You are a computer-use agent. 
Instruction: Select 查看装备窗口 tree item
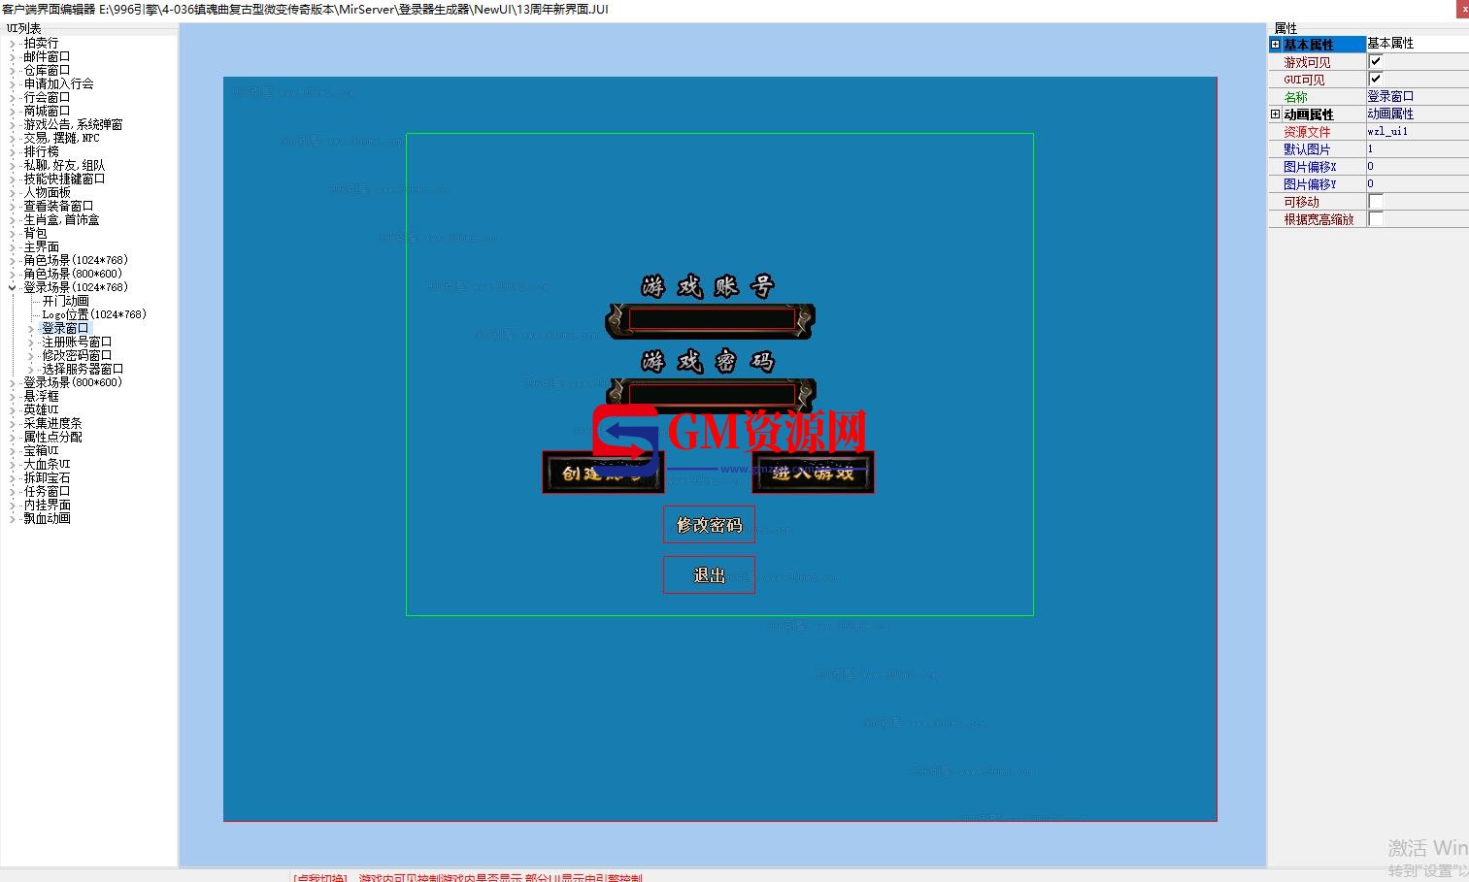[x=58, y=207]
